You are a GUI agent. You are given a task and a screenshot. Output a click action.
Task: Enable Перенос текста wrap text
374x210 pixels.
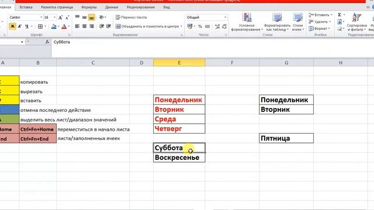point(131,17)
